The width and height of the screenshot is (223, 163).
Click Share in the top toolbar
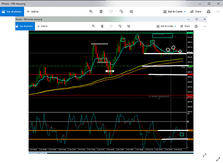pyautogui.click(x=196, y=12)
